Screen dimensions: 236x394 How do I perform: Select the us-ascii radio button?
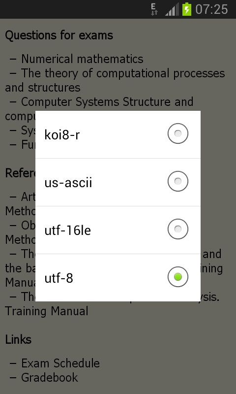pos(178,181)
